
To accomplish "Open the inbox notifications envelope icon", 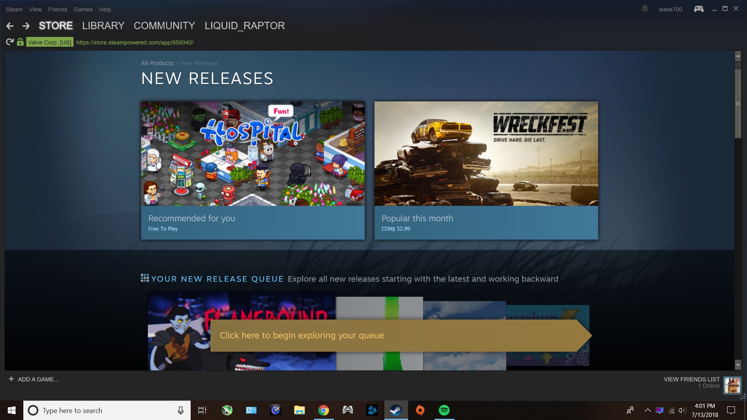I will pos(645,9).
